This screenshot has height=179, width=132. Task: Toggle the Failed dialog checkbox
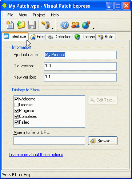tap(16, 122)
